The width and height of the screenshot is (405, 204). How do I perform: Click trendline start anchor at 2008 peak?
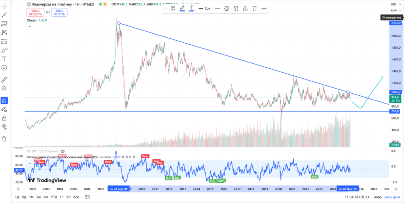pos(119,23)
